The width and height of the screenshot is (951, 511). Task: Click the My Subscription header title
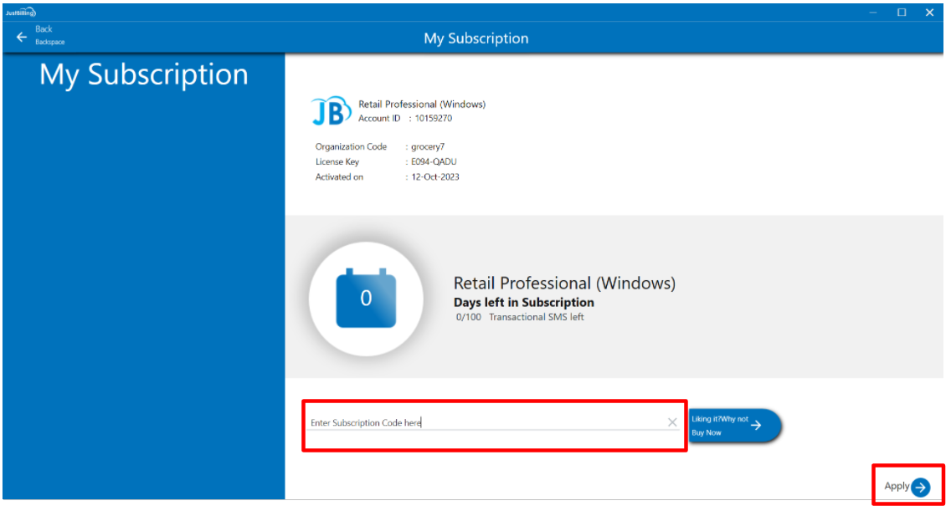tap(475, 38)
